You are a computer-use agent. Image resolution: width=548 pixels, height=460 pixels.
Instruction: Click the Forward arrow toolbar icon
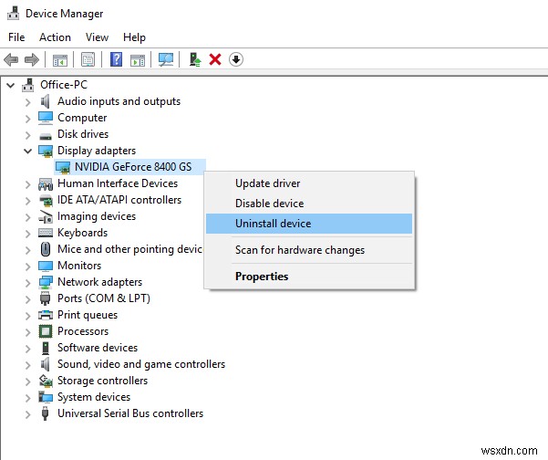coord(32,59)
